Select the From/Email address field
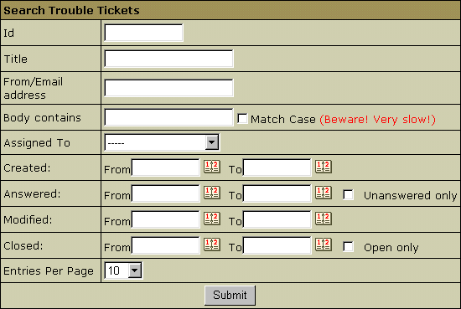 [168, 88]
